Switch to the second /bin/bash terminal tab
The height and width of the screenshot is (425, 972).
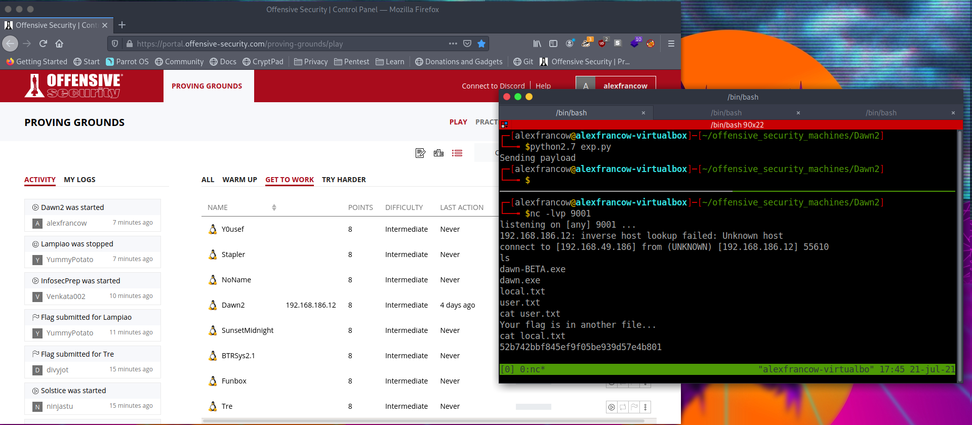(x=726, y=113)
